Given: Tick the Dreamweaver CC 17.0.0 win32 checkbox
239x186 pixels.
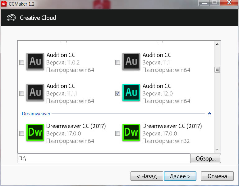Looking at the screenshot, I should (x=118, y=133).
